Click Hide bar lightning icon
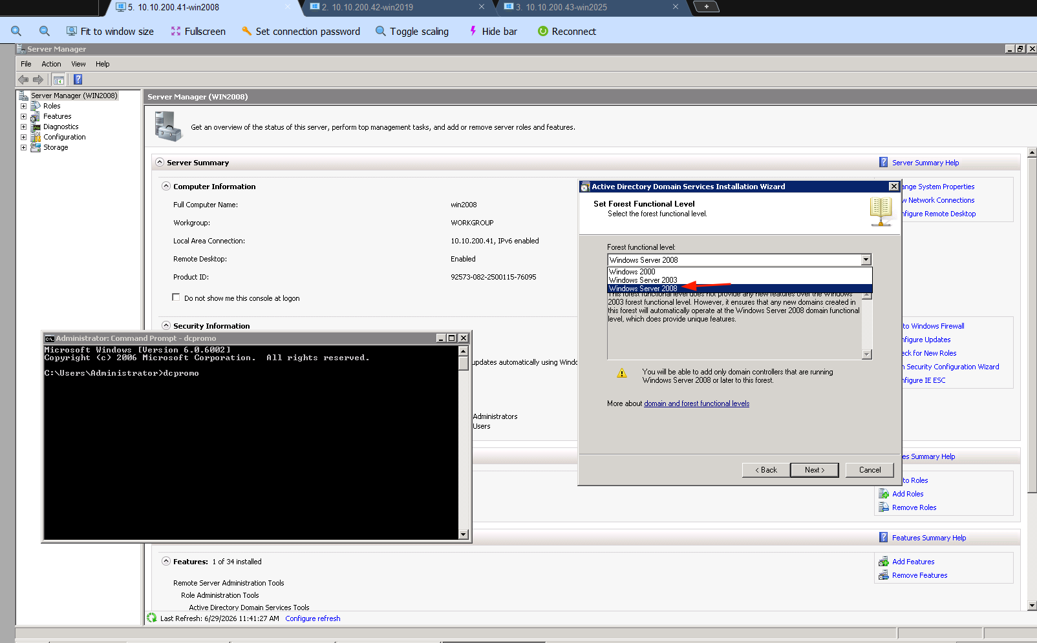The image size is (1037, 643). pos(473,31)
